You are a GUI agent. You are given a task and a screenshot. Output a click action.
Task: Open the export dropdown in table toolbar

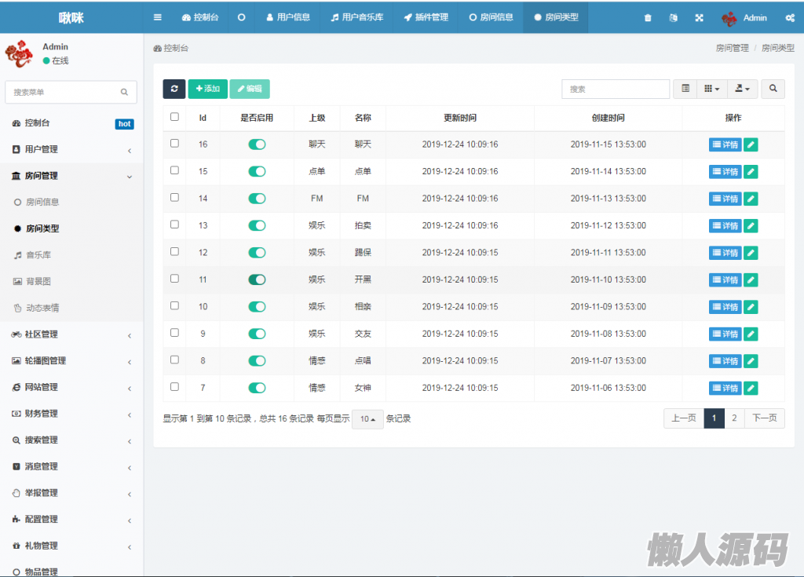click(742, 89)
